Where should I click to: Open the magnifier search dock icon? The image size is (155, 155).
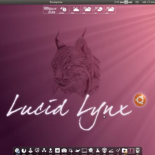tap(91, 150)
